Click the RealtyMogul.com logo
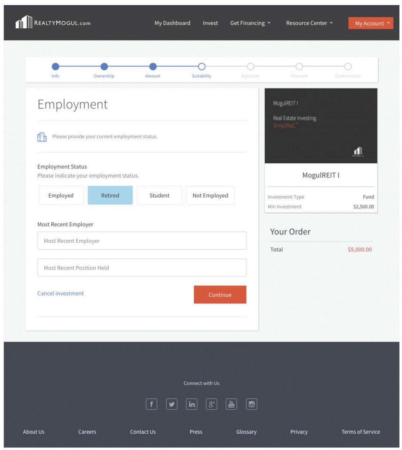402x450 pixels. point(53,23)
